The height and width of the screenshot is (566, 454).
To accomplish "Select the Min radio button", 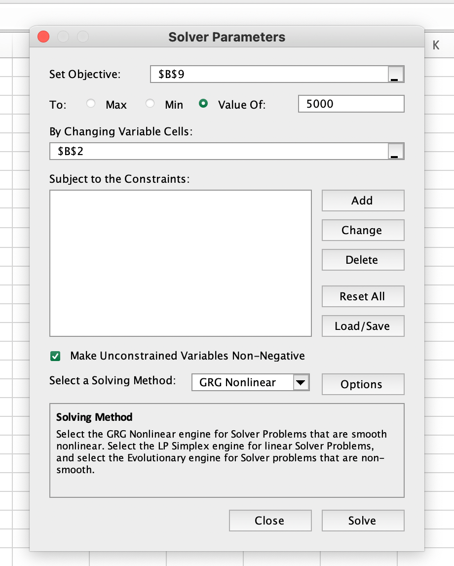I will 150,104.
